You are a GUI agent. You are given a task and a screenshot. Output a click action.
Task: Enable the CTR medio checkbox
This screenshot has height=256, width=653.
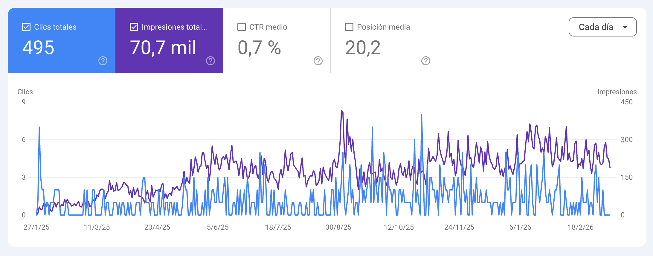pyautogui.click(x=242, y=27)
